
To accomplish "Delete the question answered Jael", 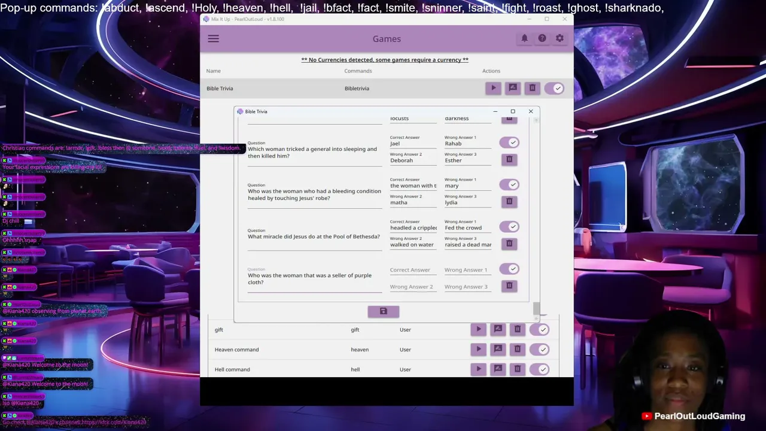I will point(509,159).
